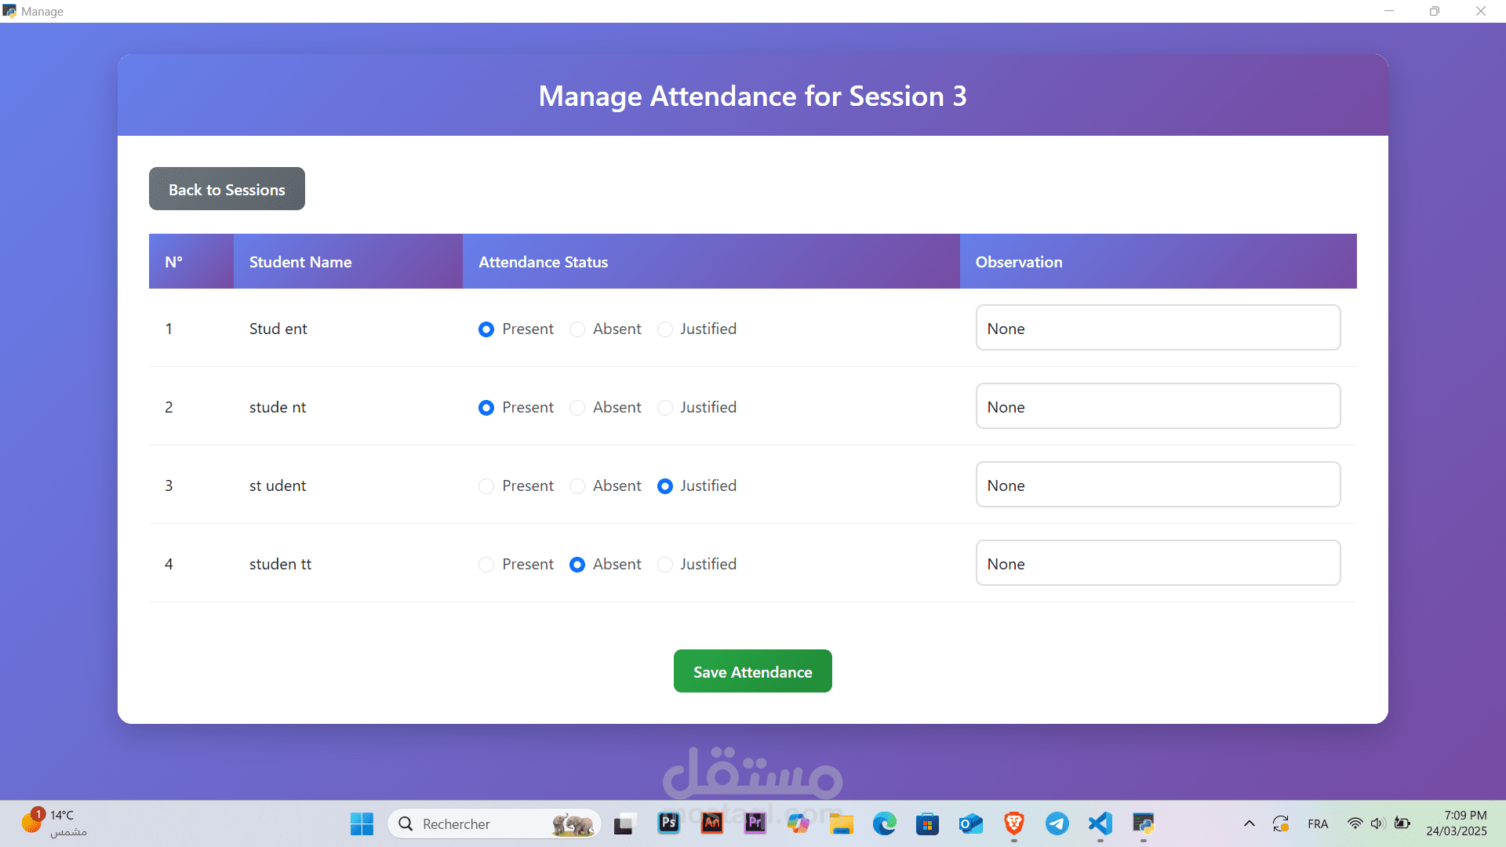Show hidden system tray icons
This screenshot has width=1506, height=847.
[1249, 823]
